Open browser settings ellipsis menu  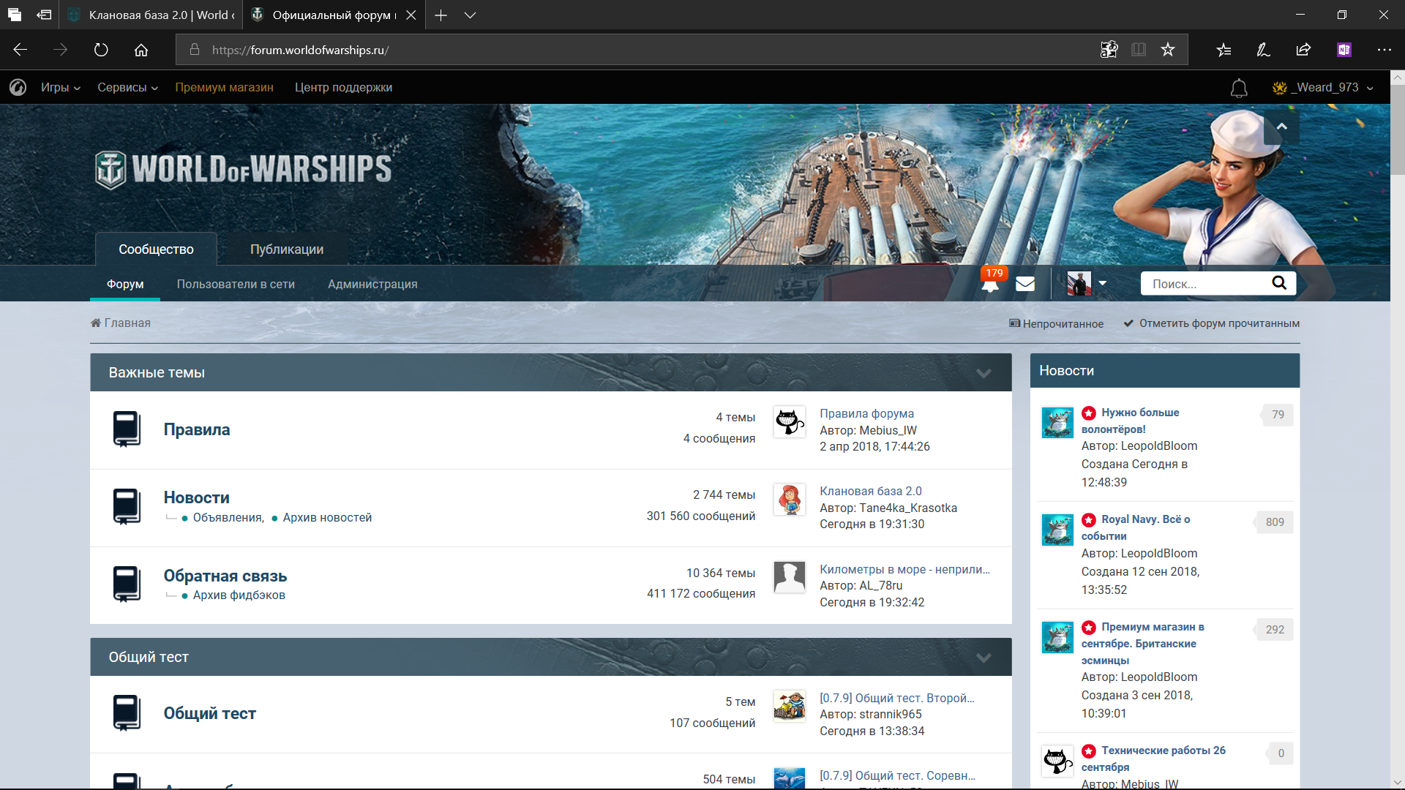[x=1384, y=50]
